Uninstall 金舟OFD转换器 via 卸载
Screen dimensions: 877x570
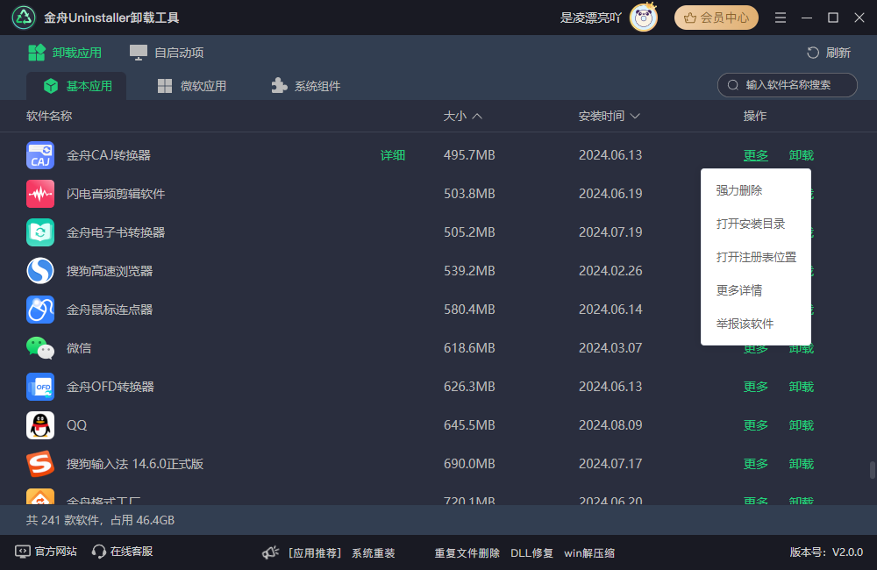801,387
